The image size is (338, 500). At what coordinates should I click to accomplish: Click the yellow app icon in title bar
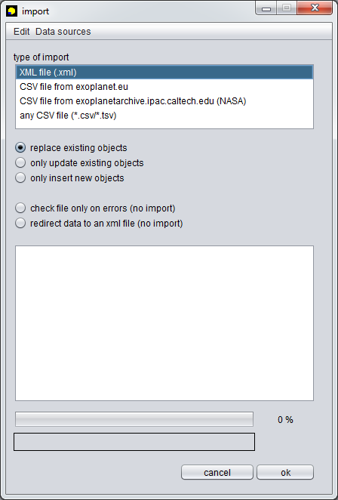click(11, 11)
